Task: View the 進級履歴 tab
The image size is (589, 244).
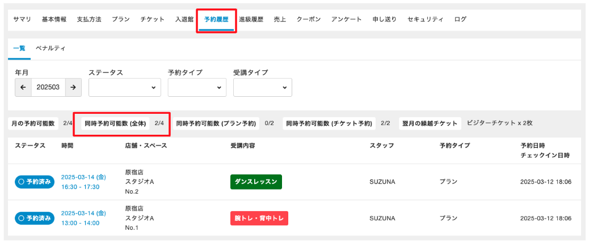Action: point(251,19)
